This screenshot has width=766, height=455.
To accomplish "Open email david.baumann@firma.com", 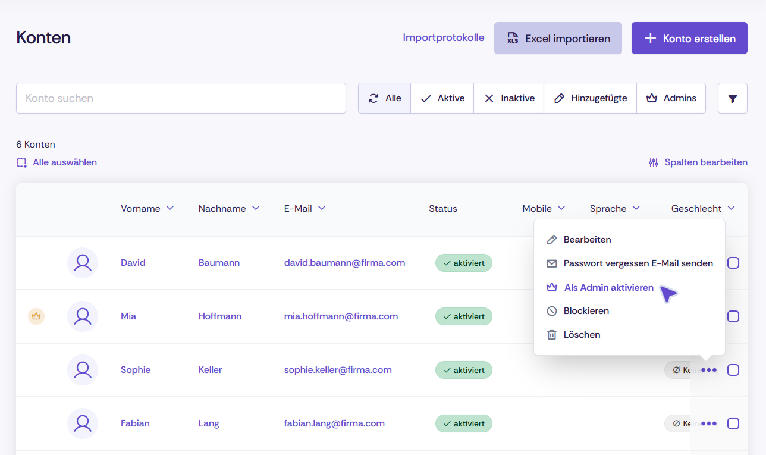I will (345, 263).
